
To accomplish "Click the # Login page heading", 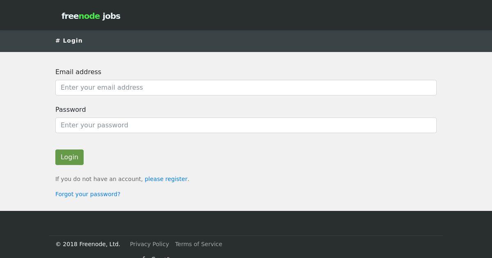I will [x=69, y=41].
